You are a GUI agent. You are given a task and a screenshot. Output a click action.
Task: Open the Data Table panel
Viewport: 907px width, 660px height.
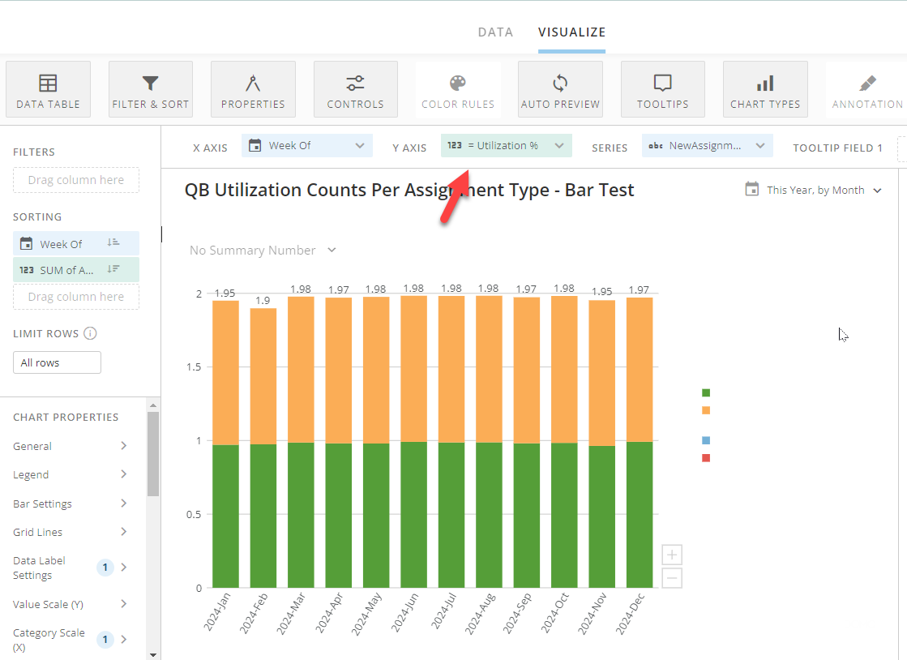(x=48, y=90)
